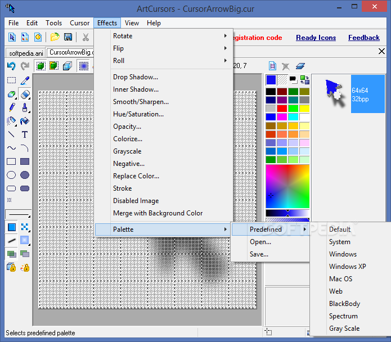The width and height of the screenshot is (391, 342).
Task: Click Open... in Palette submenu
Action: (271, 242)
